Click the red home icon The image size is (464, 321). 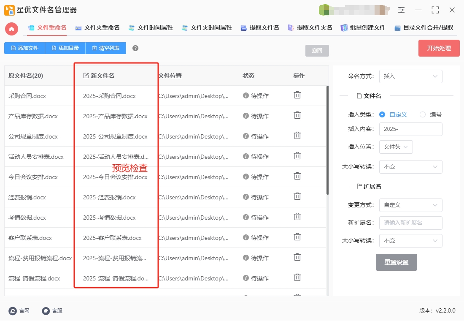pyautogui.click(x=11, y=29)
